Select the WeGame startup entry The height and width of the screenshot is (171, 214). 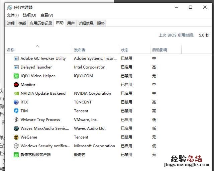[x=108, y=137]
